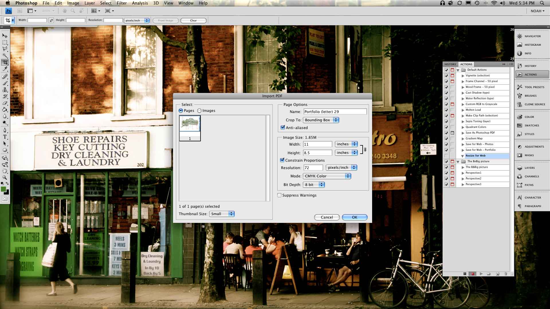Open the Mode CMYK Color dropdown

(327, 176)
